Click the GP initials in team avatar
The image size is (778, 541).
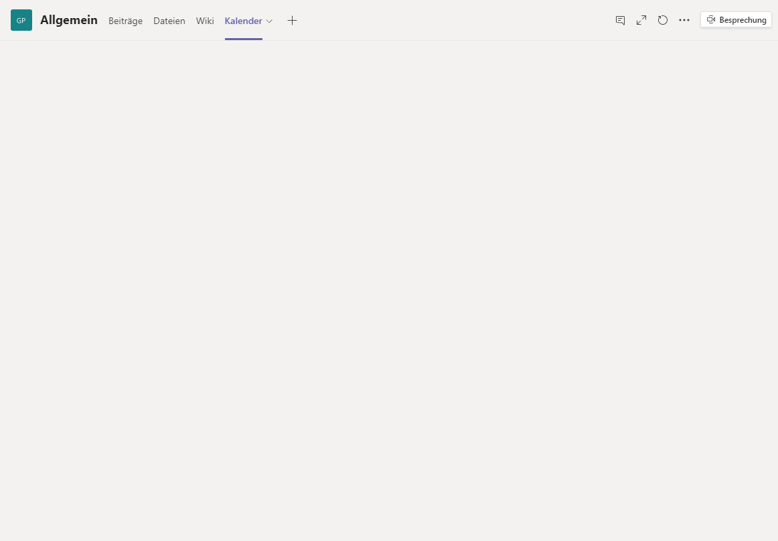(21, 21)
